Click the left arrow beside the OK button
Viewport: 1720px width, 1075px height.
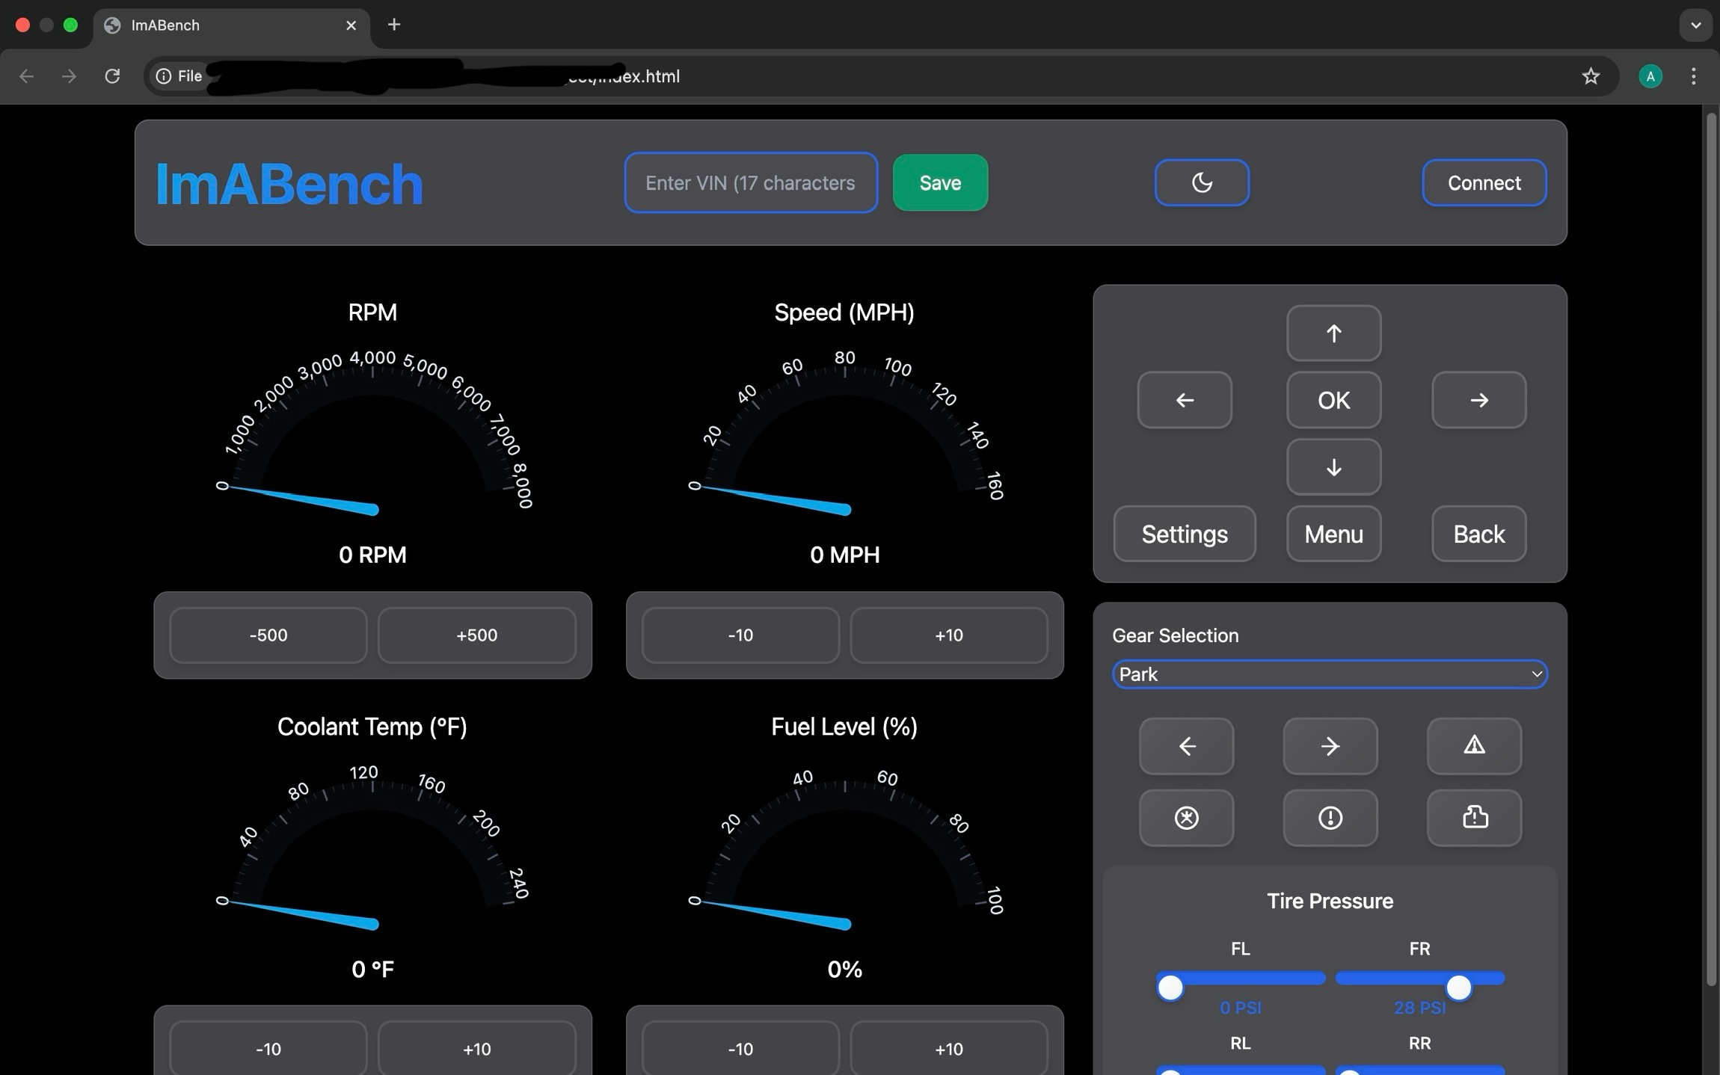(1185, 400)
